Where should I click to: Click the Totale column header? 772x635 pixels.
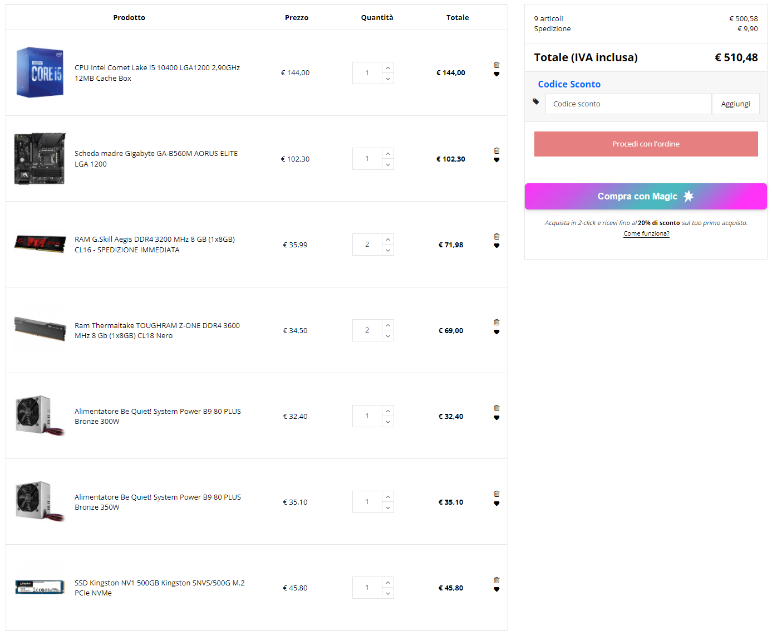(458, 18)
